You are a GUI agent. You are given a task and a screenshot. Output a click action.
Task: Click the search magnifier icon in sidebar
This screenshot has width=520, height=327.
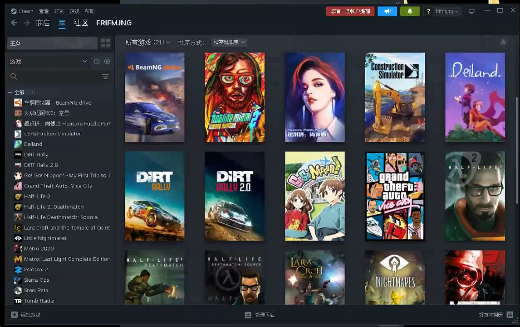coord(14,77)
